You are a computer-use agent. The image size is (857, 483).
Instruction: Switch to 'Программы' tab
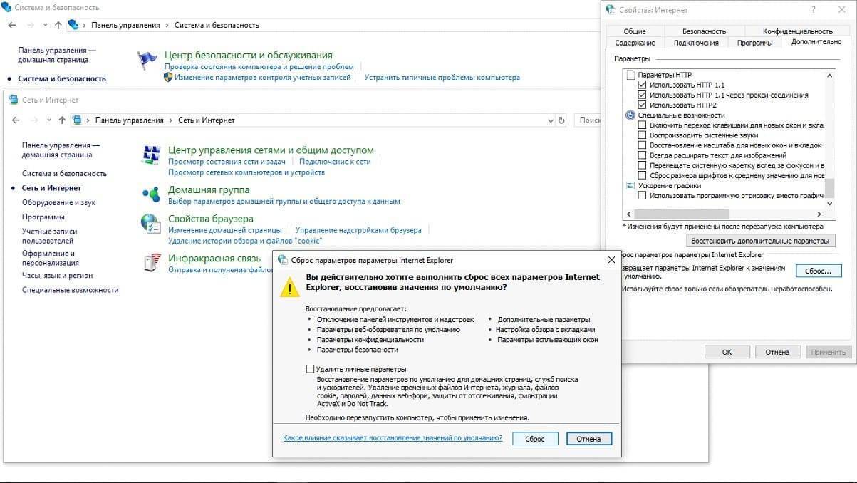coord(755,43)
